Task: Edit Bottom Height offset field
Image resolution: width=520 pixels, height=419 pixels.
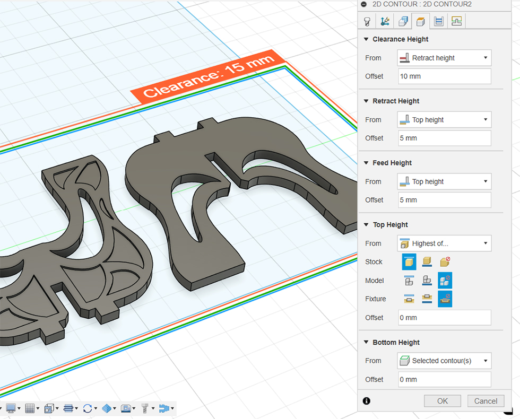Action: pos(445,379)
